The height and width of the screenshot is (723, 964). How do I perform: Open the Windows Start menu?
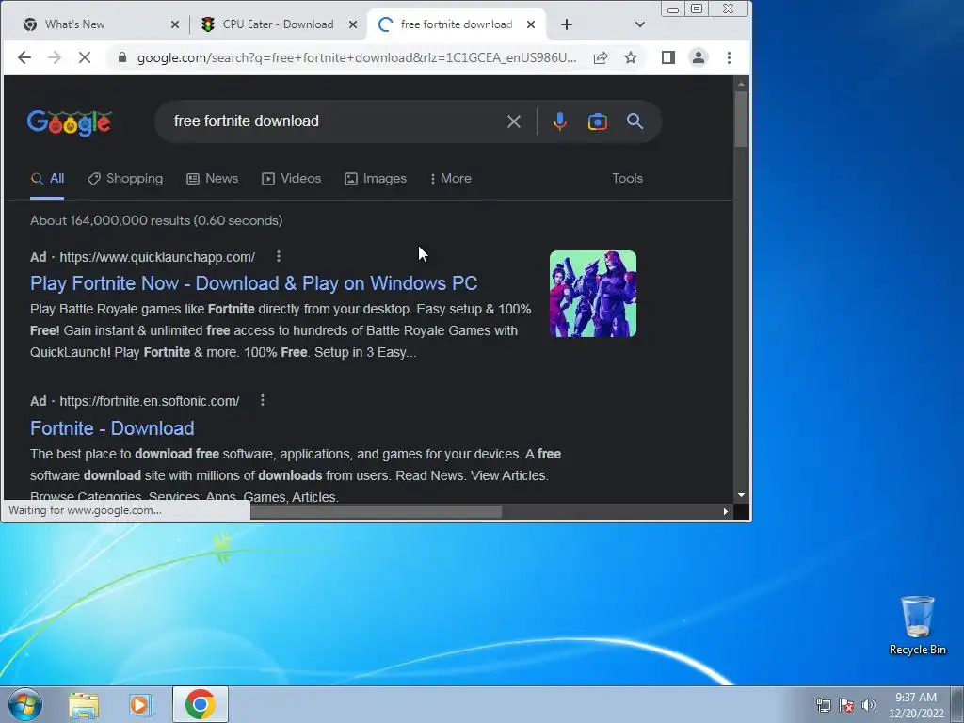coord(25,704)
